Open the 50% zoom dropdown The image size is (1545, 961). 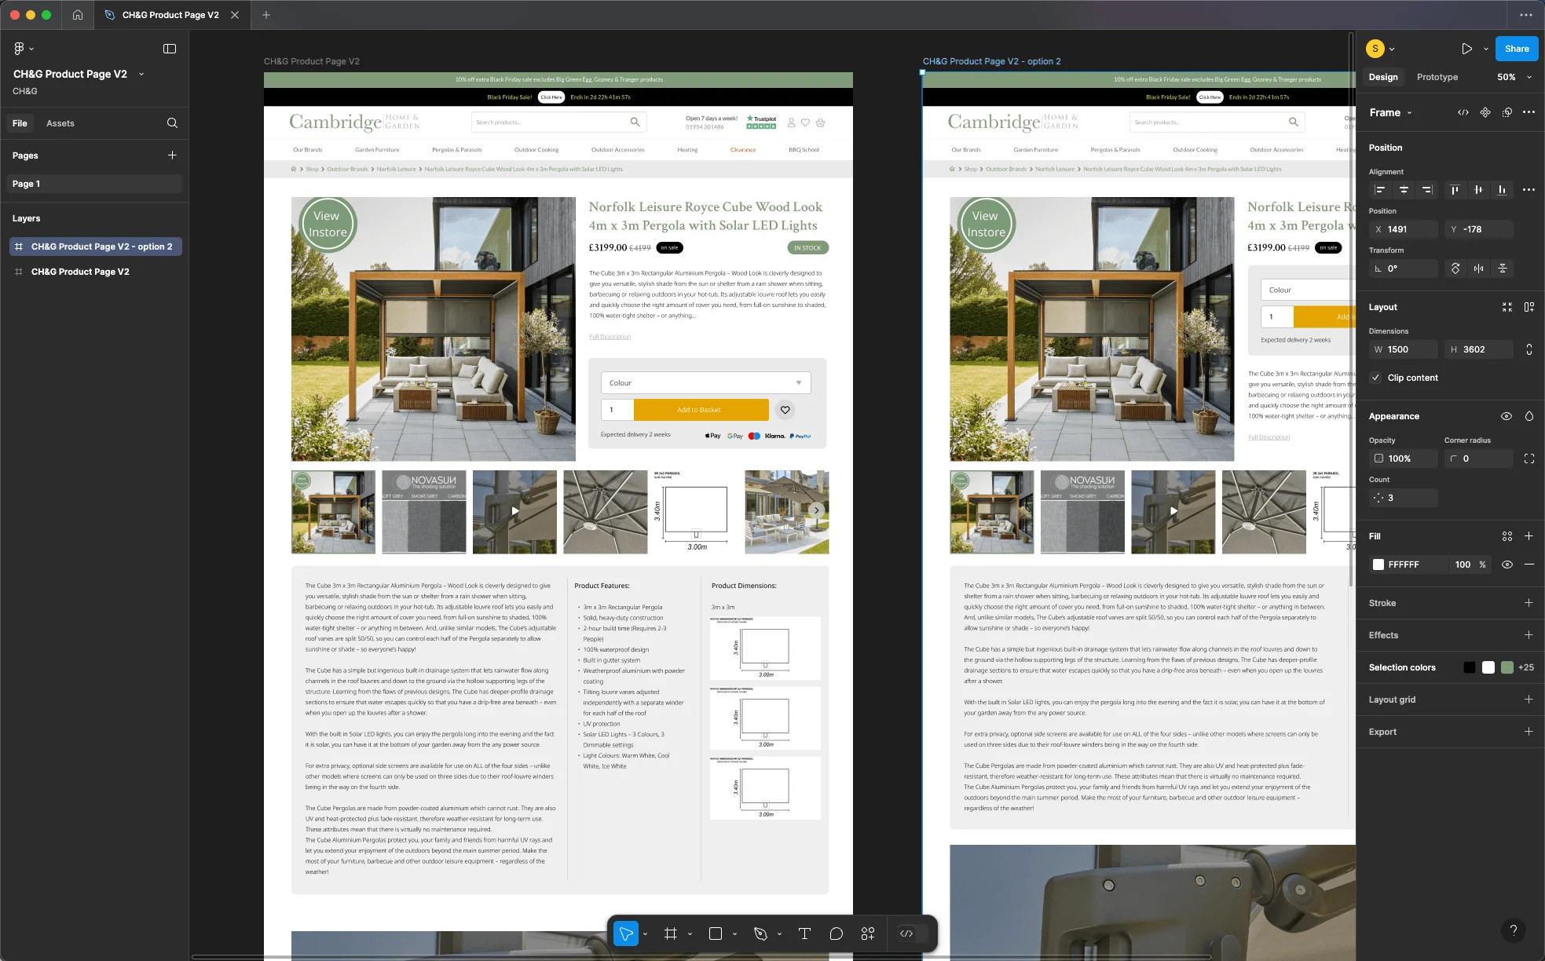[x=1514, y=77]
